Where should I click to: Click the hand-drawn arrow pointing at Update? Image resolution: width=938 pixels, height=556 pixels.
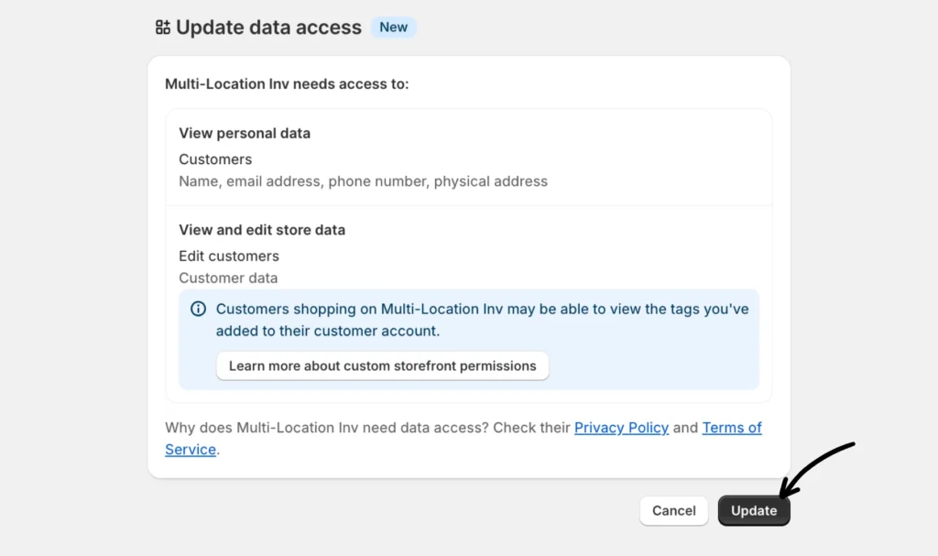click(x=818, y=463)
